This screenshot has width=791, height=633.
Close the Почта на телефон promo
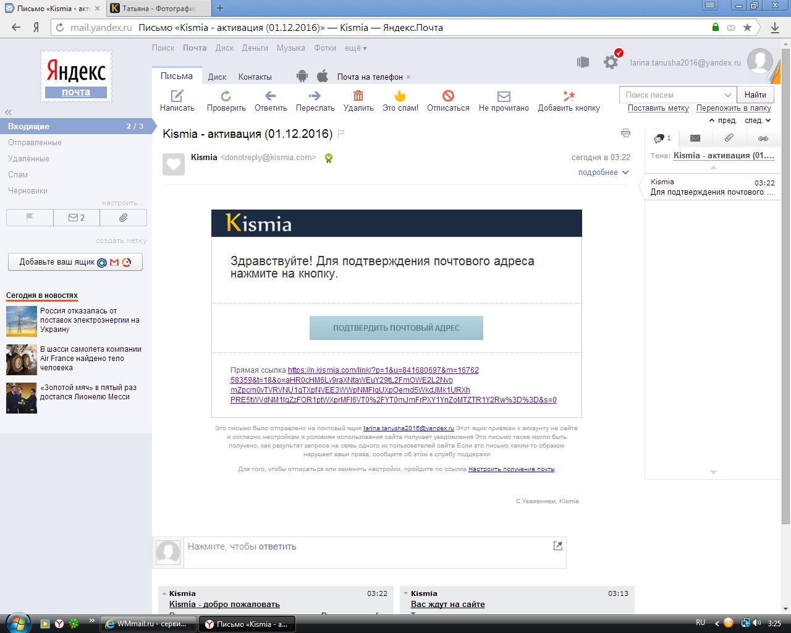coord(408,77)
